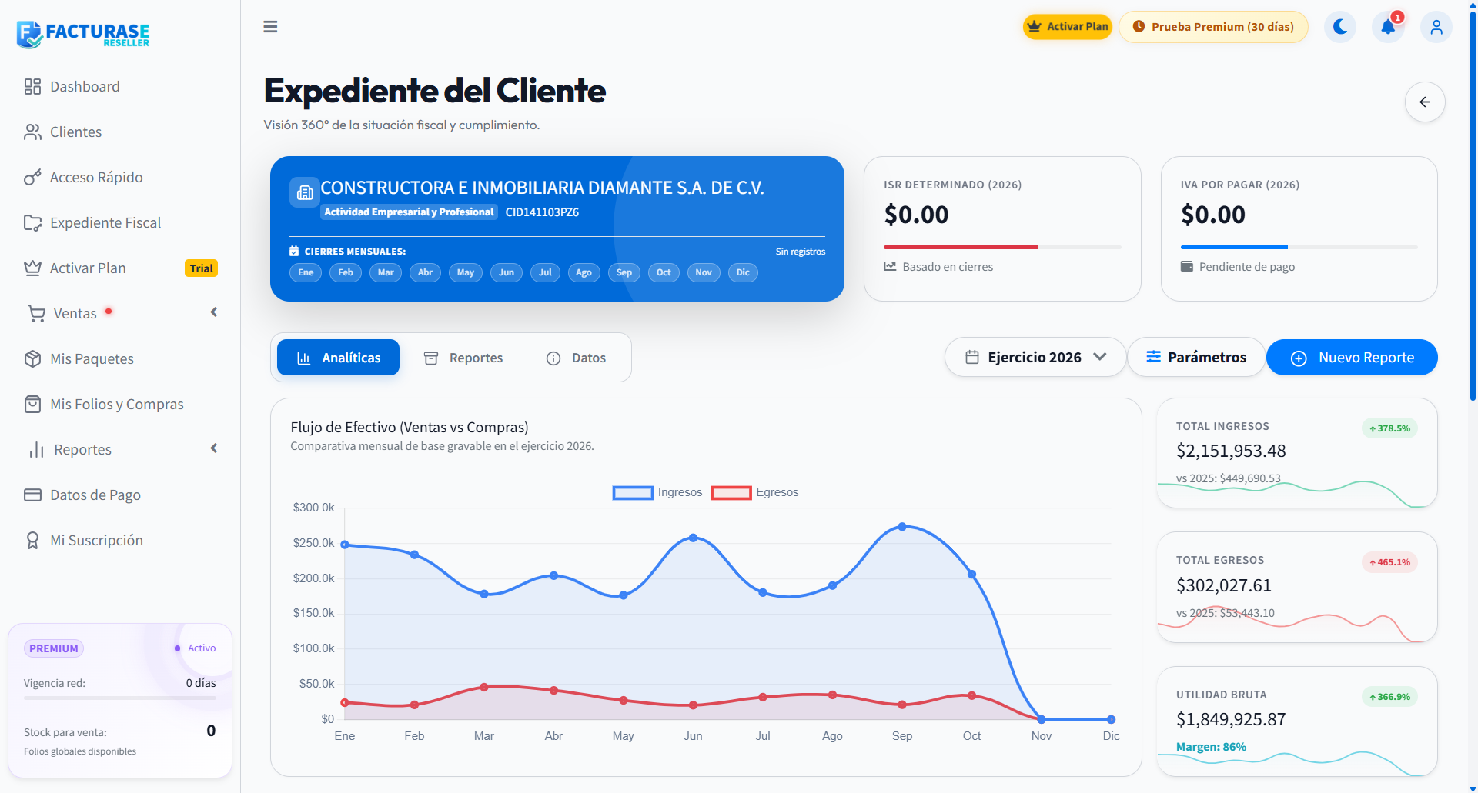Click the Sep Ingresos peak data point
This screenshot has height=793, width=1478.
click(902, 527)
